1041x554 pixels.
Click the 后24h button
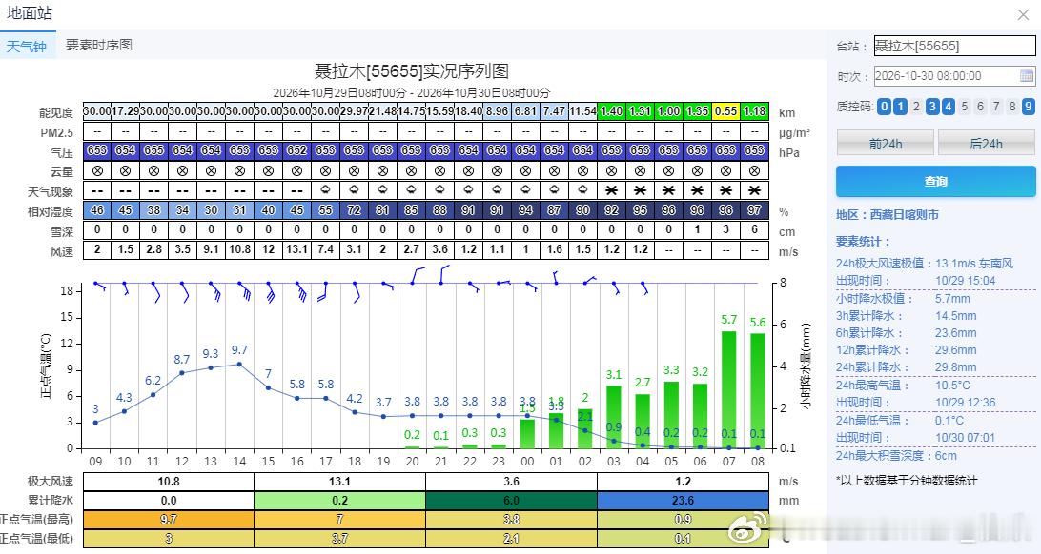pos(987,143)
